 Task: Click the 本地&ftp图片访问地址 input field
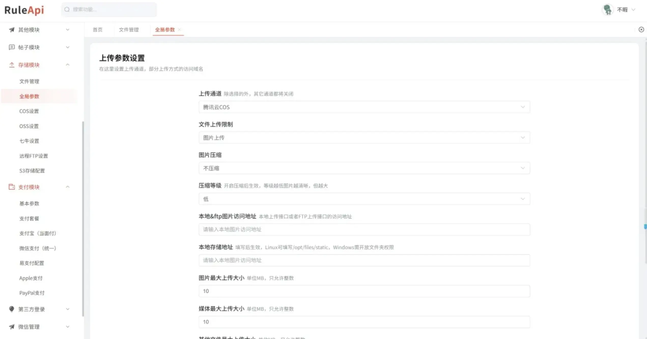tap(364, 230)
